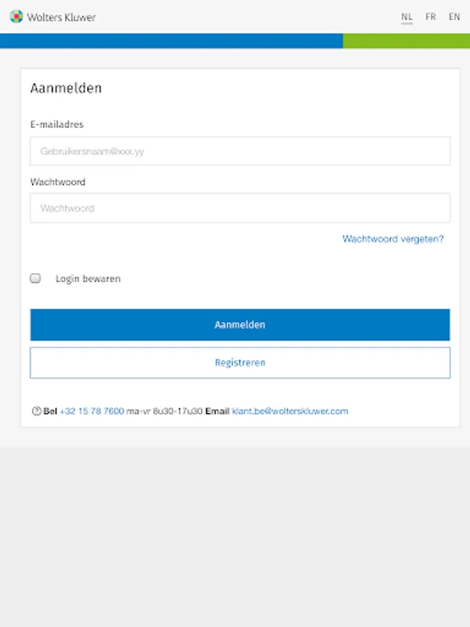Call the +32 15 78 7600 phone link
The width and height of the screenshot is (470, 627).
92,411
